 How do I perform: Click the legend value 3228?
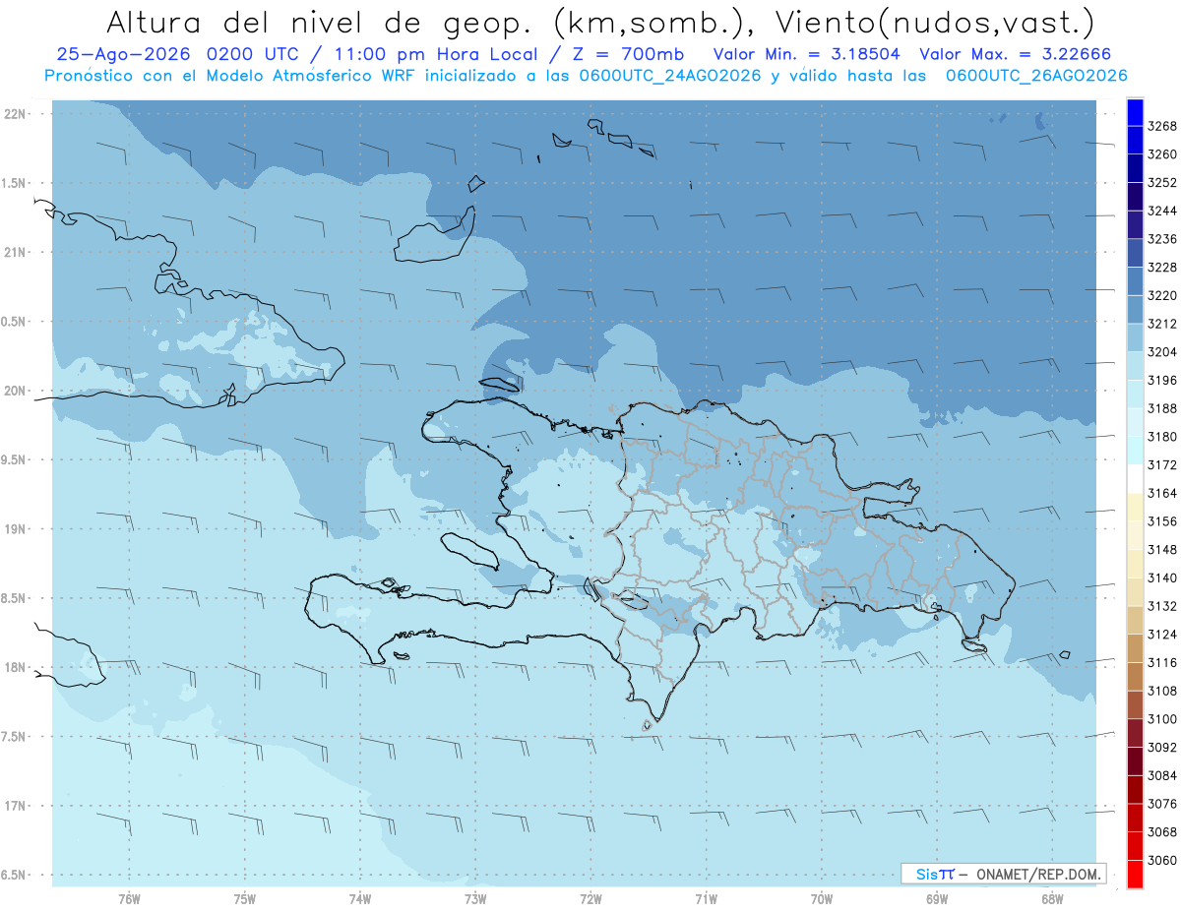1162,268
